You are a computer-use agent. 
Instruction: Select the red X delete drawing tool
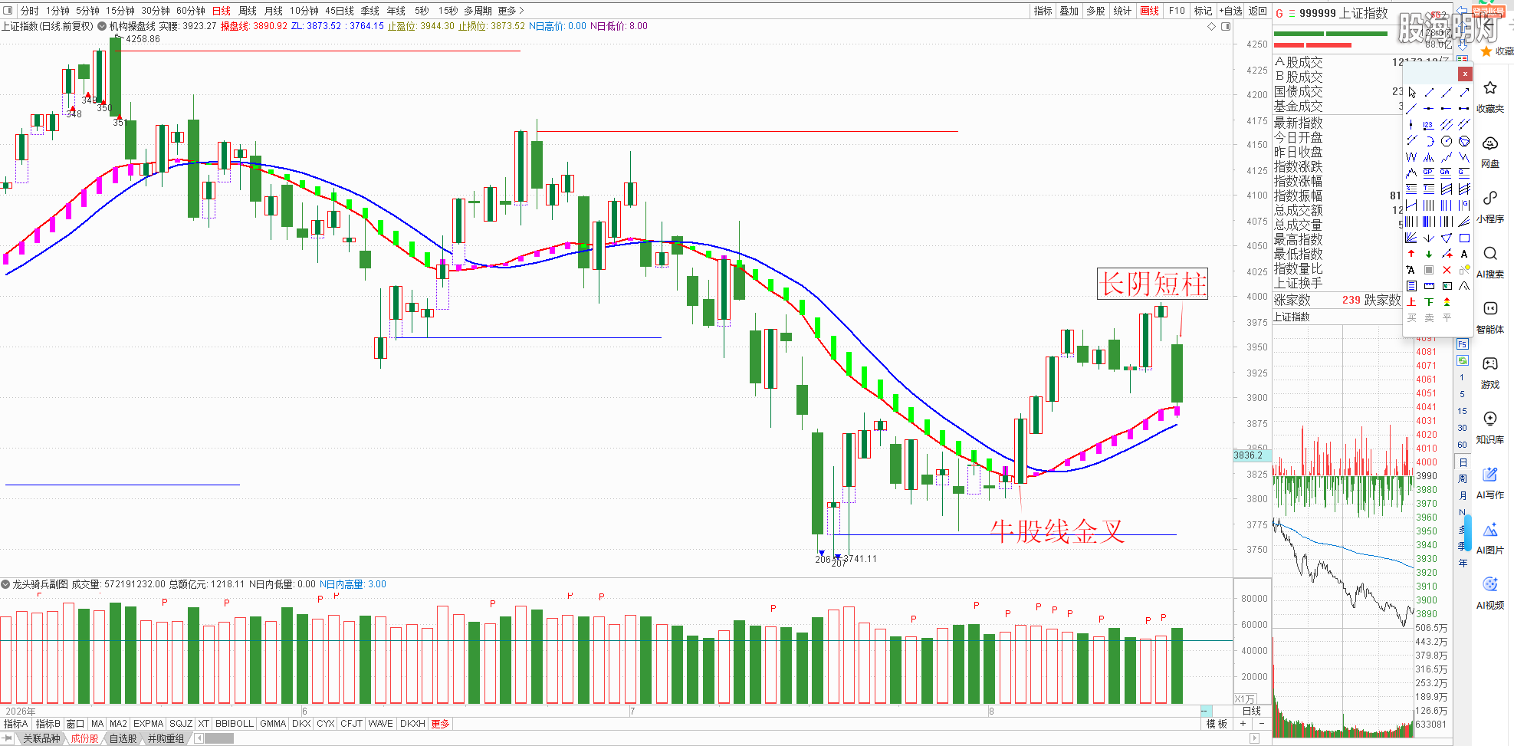coord(1447,270)
